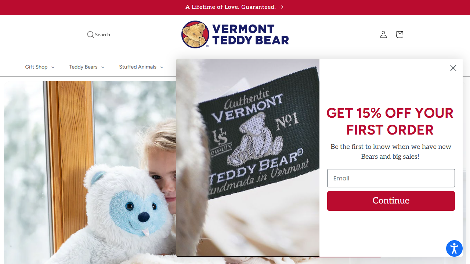Click the yeti plush hero image
470x264 pixels.
point(90,172)
